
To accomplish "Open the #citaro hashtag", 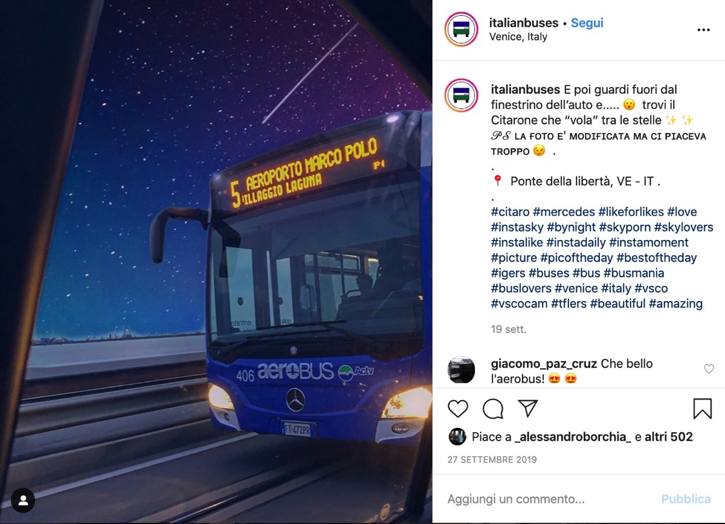I will 511,212.
